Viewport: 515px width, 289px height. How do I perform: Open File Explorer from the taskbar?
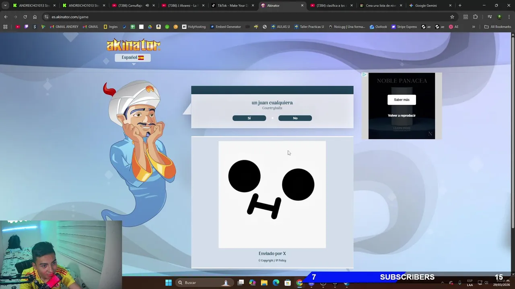point(264,283)
